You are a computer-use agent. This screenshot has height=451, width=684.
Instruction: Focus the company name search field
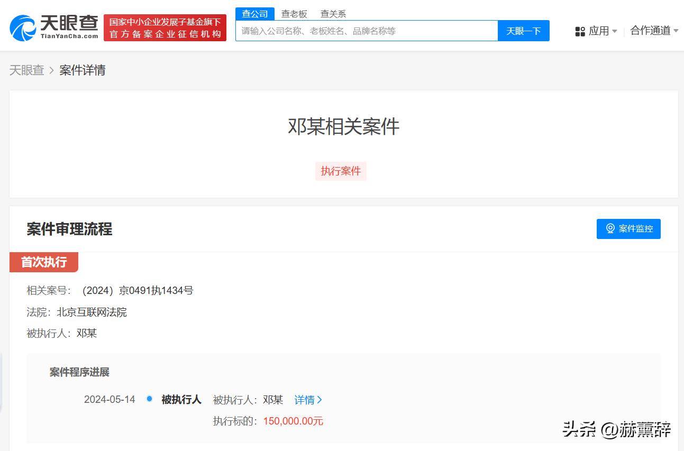pyautogui.click(x=367, y=31)
